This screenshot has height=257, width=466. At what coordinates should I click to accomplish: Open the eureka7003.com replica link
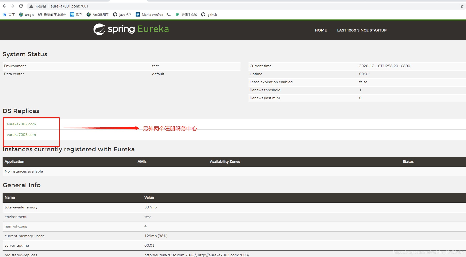point(21,135)
